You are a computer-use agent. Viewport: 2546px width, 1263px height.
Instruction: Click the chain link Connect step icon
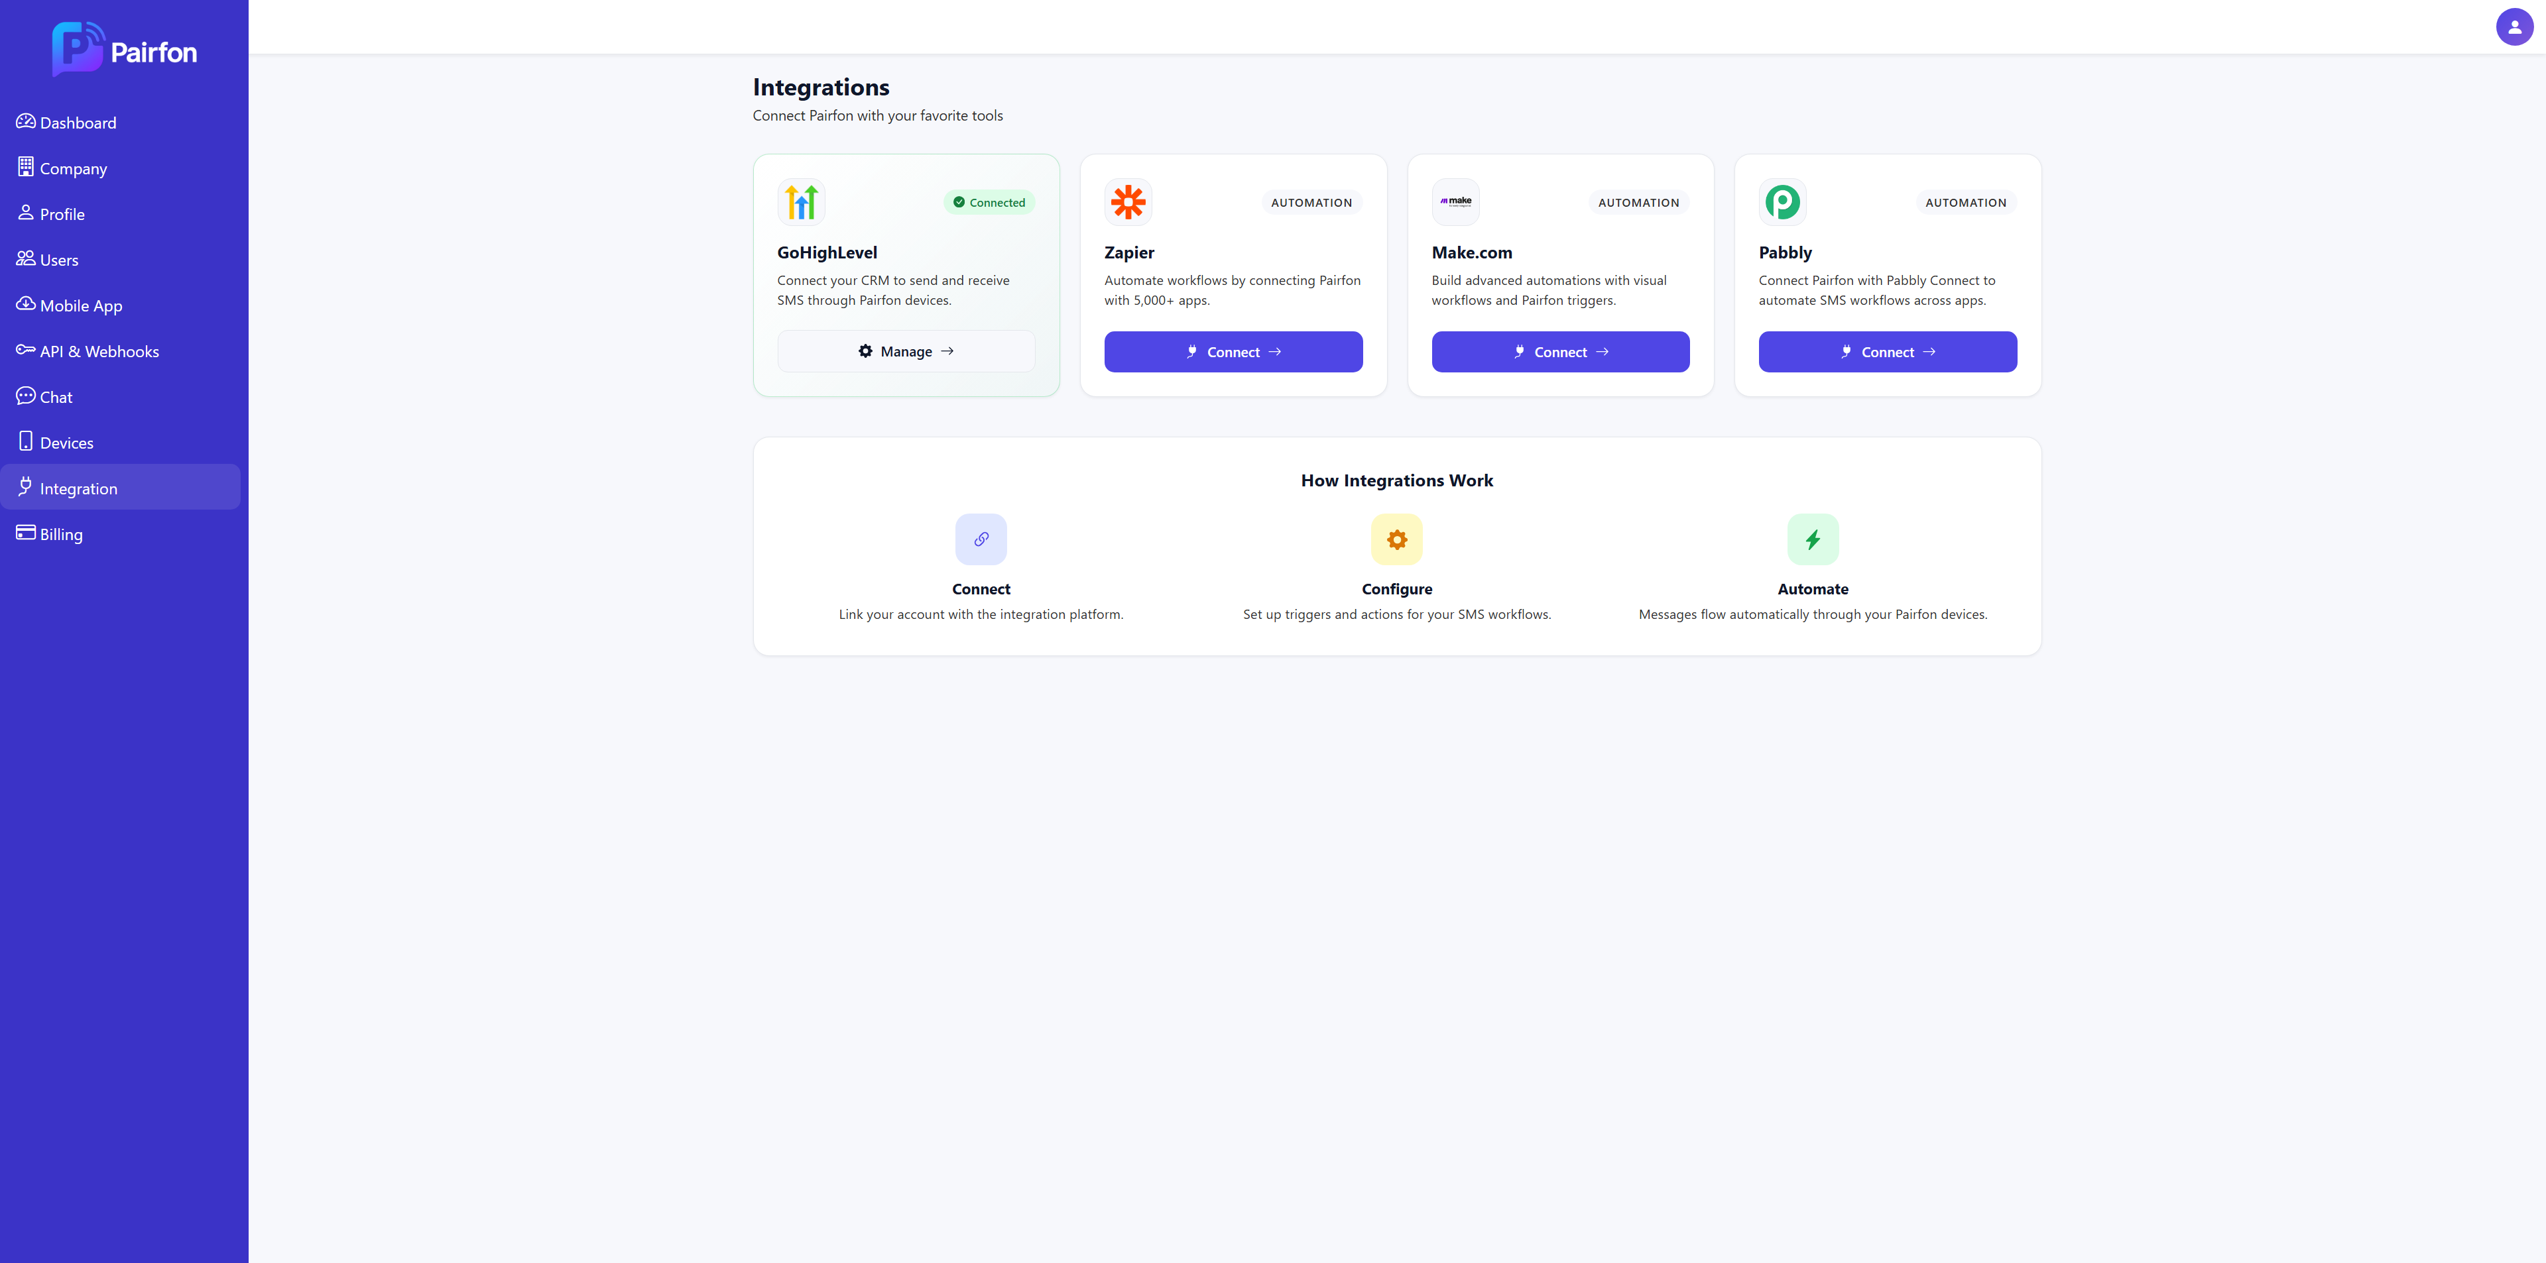tap(981, 539)
